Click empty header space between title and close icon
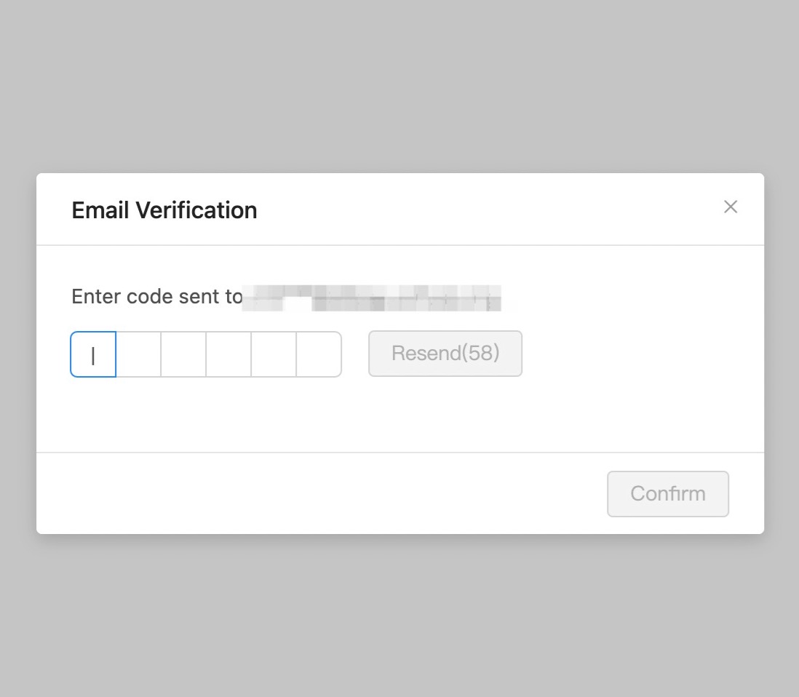This screenshot has height=697, width=799. (x=488, y=210)
